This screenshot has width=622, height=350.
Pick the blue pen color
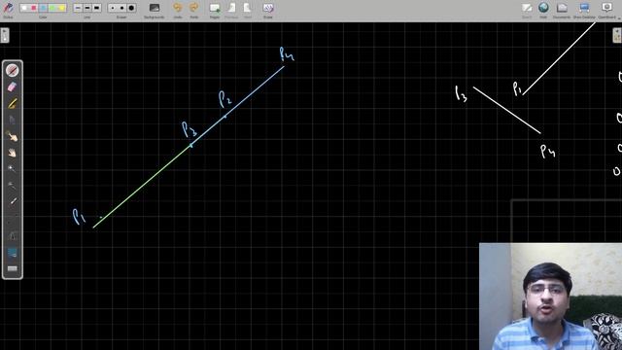pos(43,8)
